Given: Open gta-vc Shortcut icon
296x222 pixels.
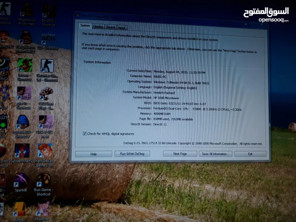Looking at the screenshot, I should click(x=24, y=98).
